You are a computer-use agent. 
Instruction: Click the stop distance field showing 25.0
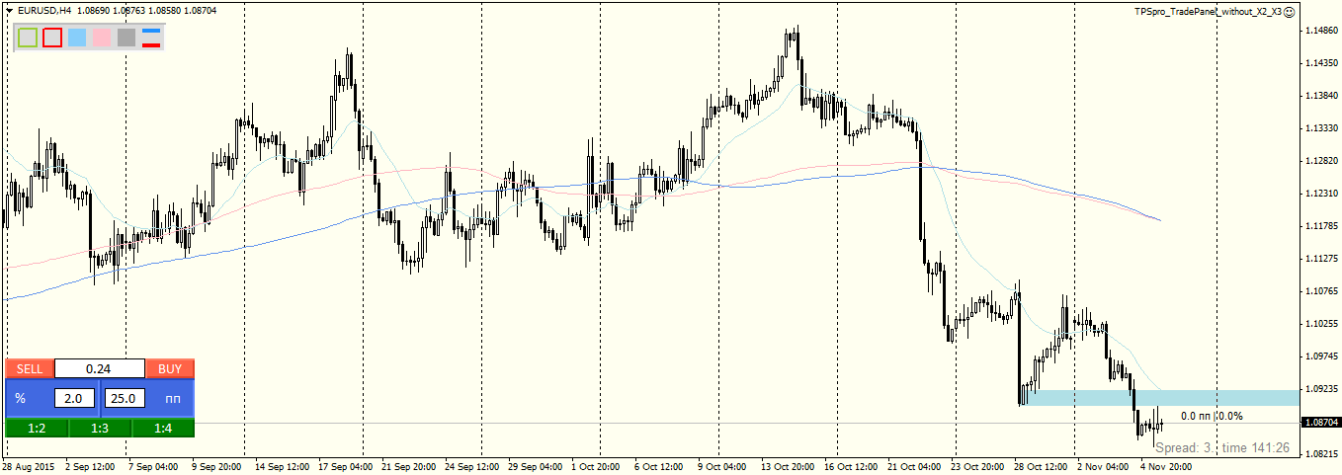click(125, 398)
